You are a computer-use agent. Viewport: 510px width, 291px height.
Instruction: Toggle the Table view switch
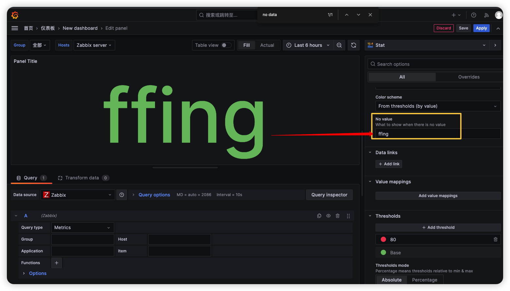[x=226, y=45]
